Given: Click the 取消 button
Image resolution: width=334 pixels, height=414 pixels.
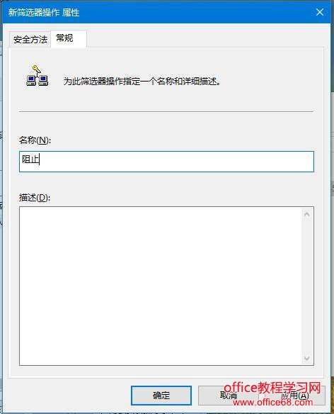Looking at the screenshot, I should (229, 396).
